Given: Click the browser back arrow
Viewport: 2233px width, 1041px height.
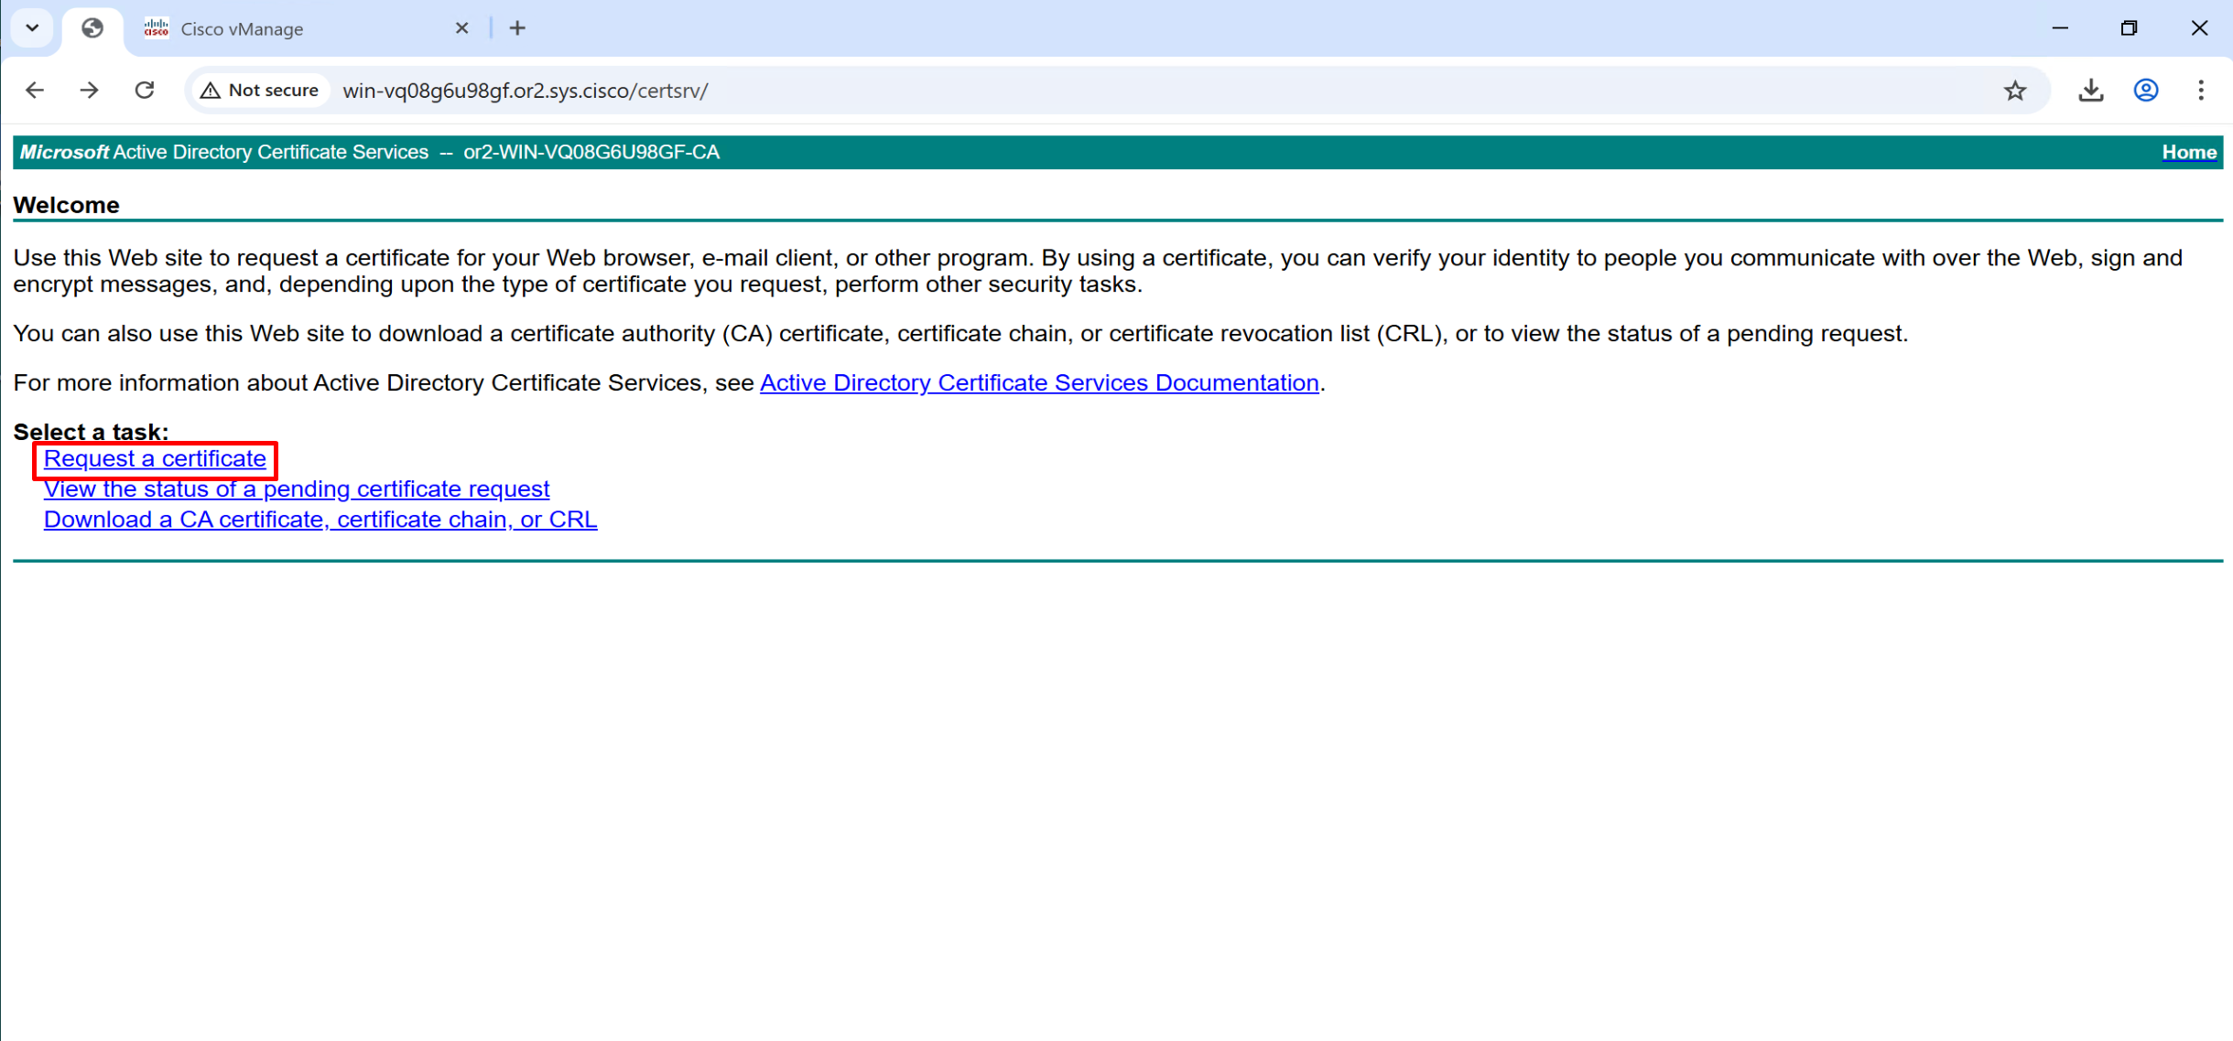Looking at the screenshot, I should coord(35,90).
